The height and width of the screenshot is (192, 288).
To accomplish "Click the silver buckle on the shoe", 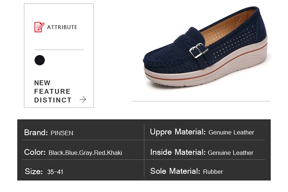I will (198, 50).
